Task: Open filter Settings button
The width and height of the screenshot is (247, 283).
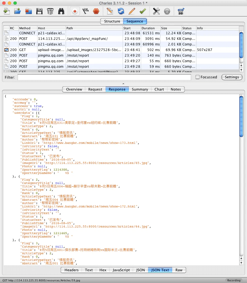Action: [x=232, y=77]
